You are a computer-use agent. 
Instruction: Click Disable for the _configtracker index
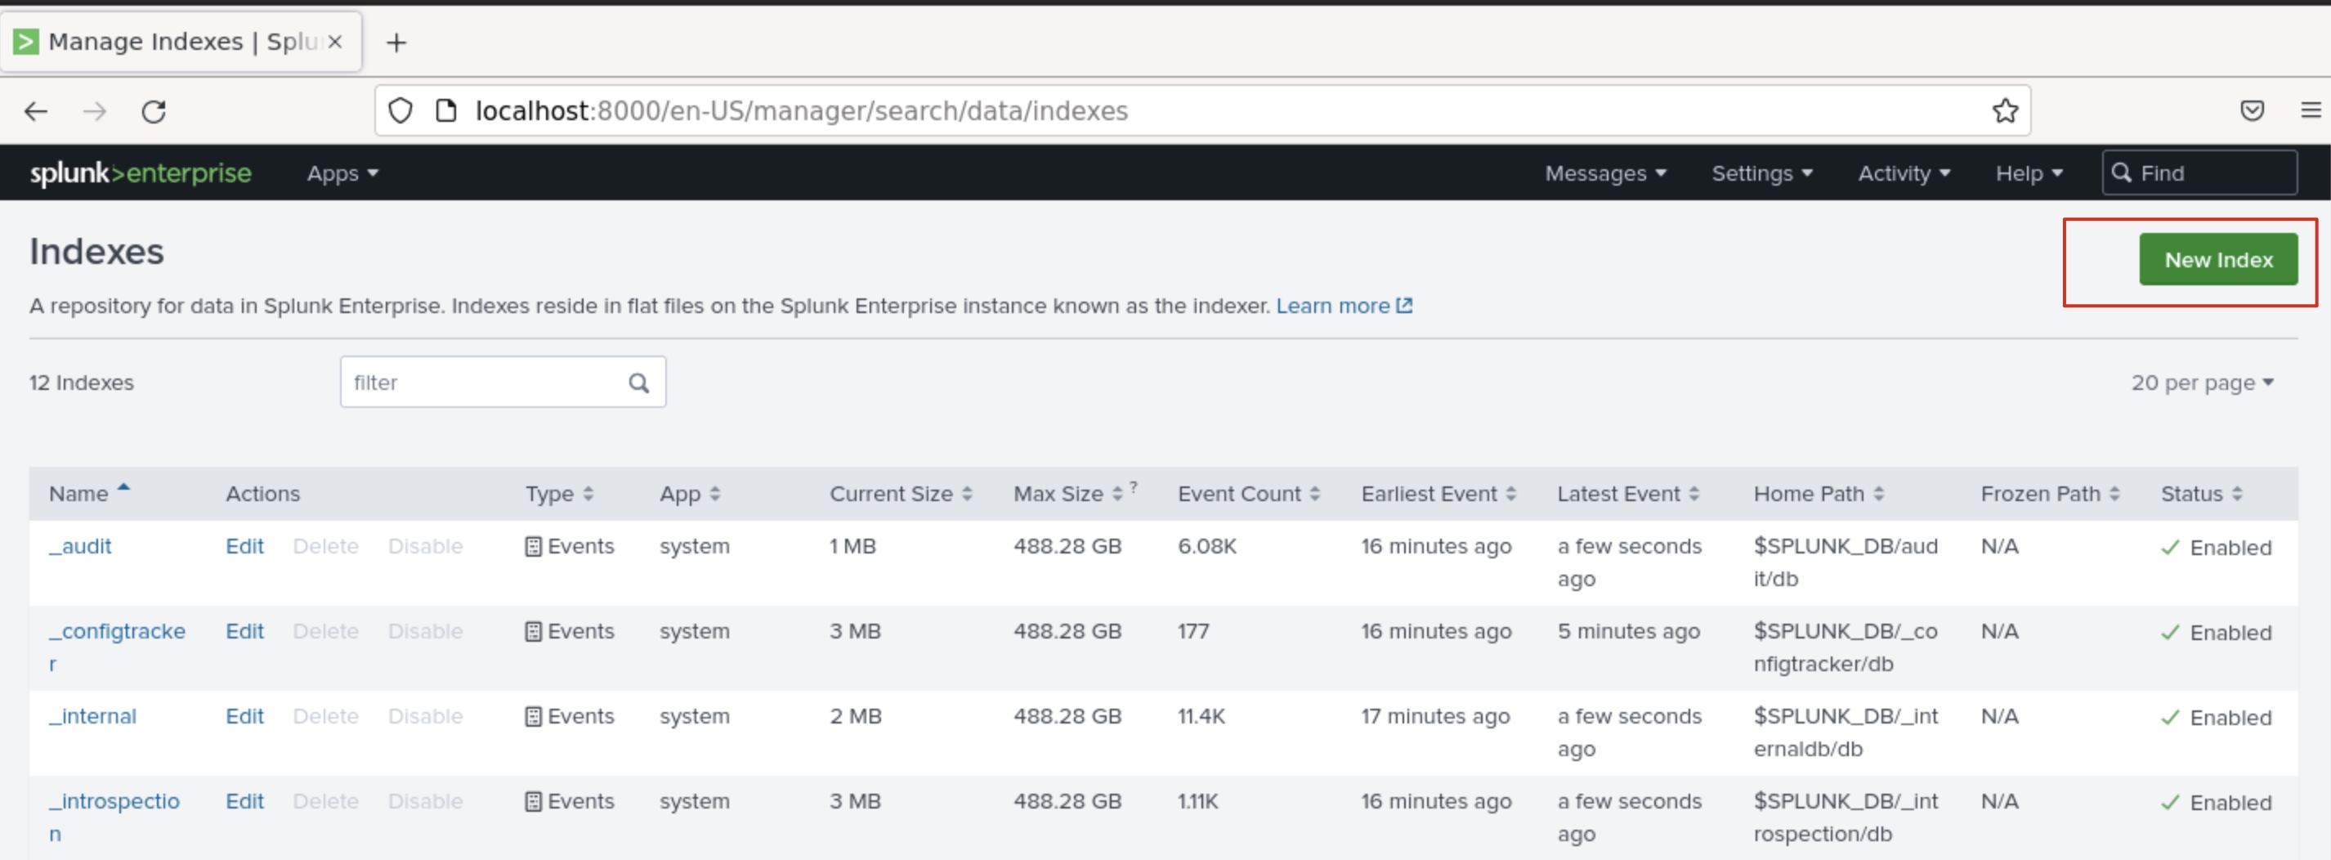tap(425, 632)
